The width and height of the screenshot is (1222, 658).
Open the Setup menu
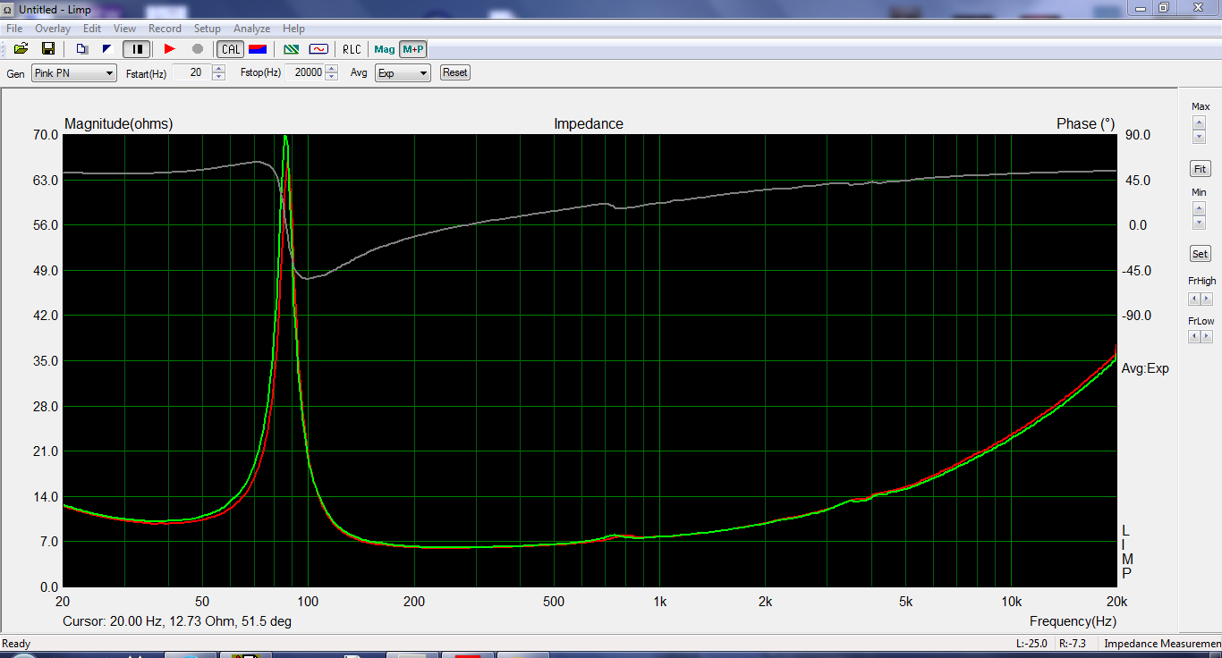click(207, 29)
